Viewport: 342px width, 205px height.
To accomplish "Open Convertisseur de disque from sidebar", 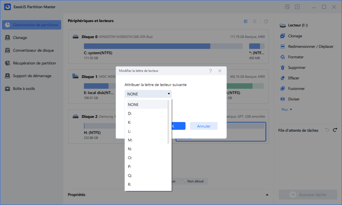I will coord(33,50).
